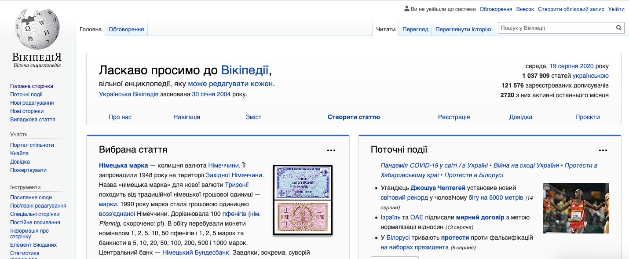Select the Перегляд tab
Screen dimensions: 629x259
[415, 29]
